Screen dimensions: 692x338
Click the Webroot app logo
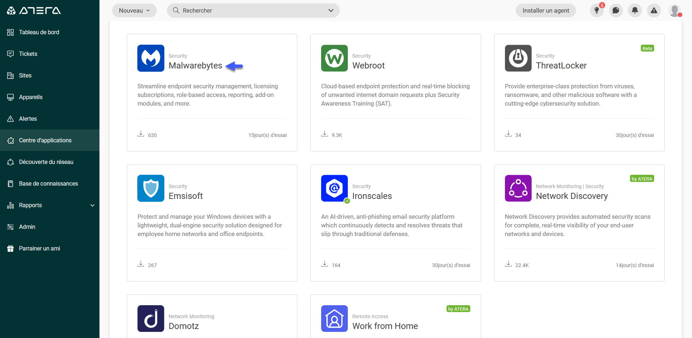tap(334, 58)
